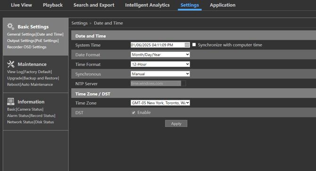Open Auto Maintenance link

[x=37, y=84]
